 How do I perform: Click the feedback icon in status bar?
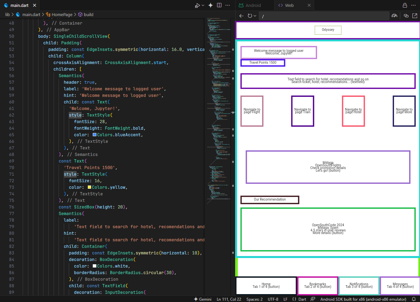(x=313, y=299)
